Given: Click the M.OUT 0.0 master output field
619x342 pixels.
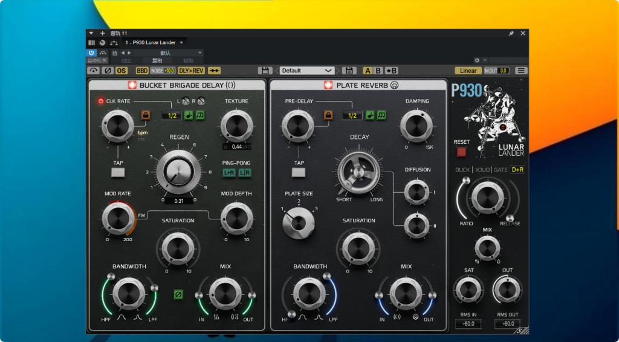Looking at the screenshot, I should [x=497, y=71].
